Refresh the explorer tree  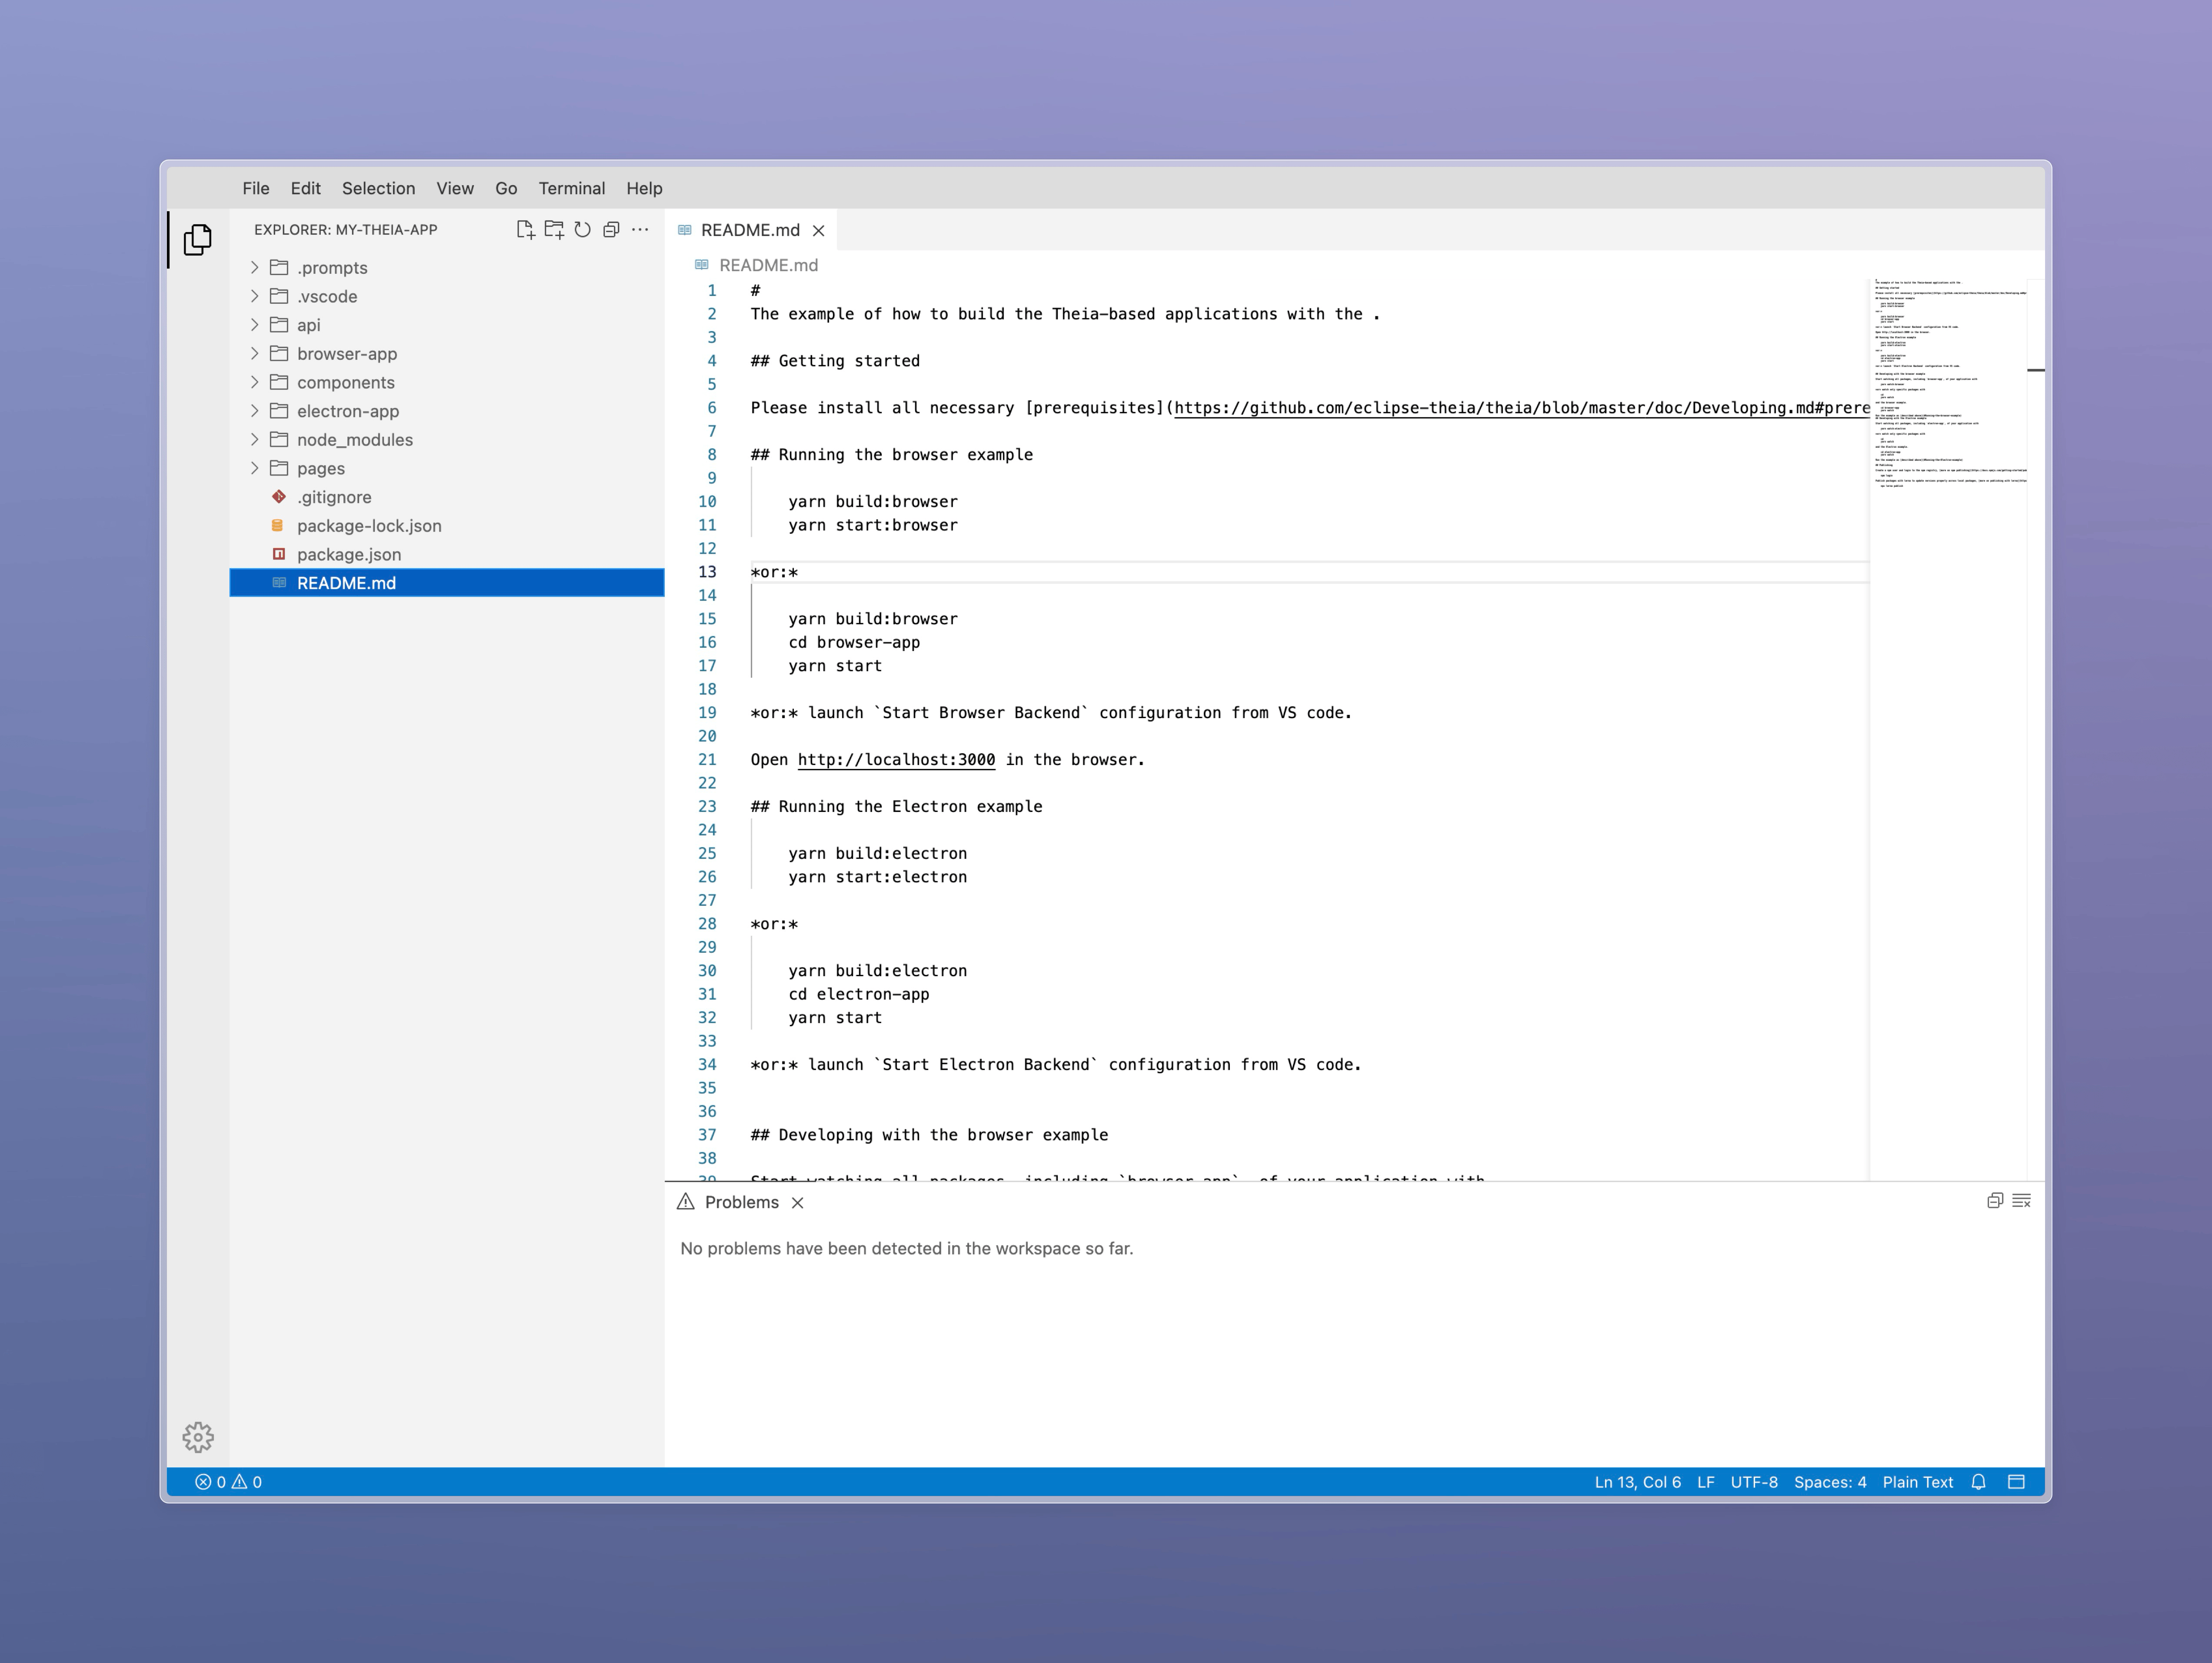click(583, 230)
